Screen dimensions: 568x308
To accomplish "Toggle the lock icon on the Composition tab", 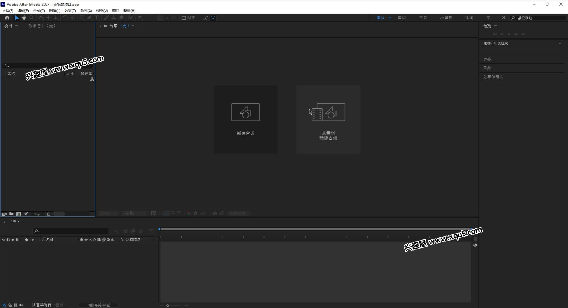I will pyautogui.click(x=105, y=26).
